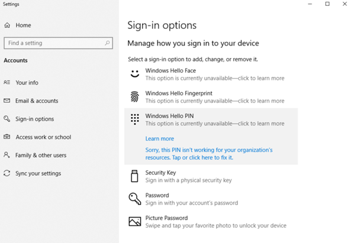
Task: Click the Windows Hello PIN keypad icon
Action: (x=135, y=119)
